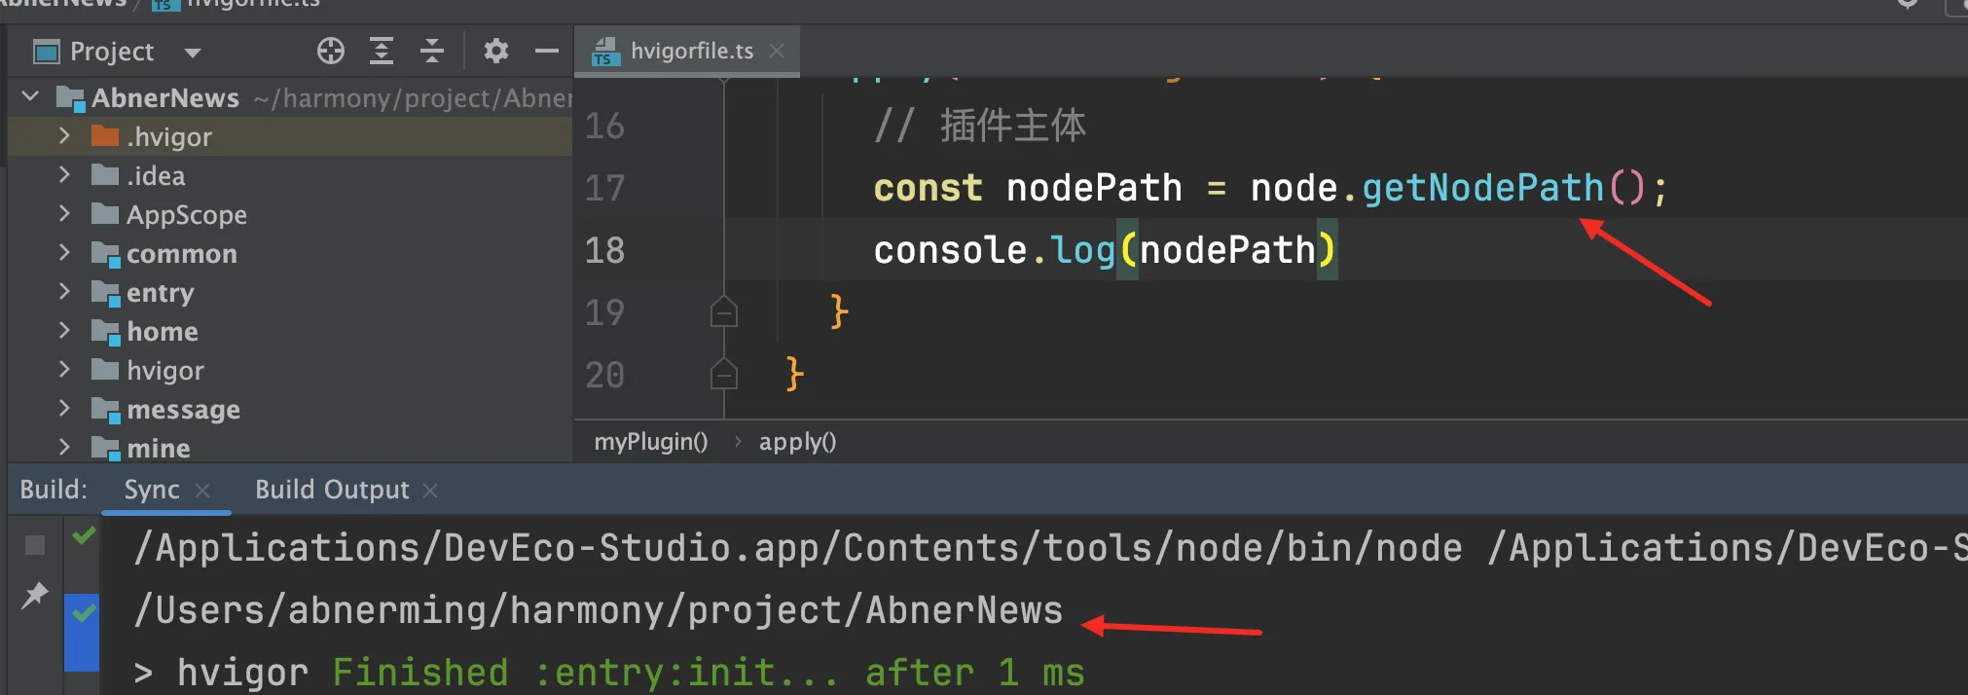This screenshot has width=1968, height=695.
Task: Pin the build tab with pin icon
Action: (35, 595)
